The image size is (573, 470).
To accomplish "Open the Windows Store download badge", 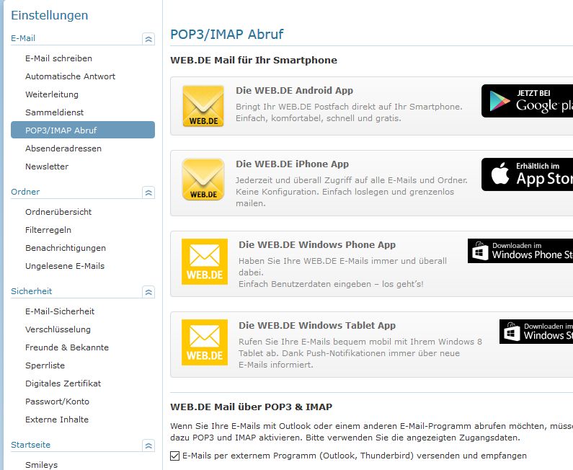I will click(x=536, y=332).
